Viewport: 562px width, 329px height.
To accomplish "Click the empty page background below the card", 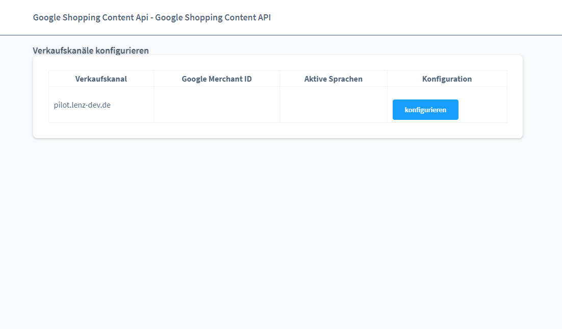I will pos(280,230).
